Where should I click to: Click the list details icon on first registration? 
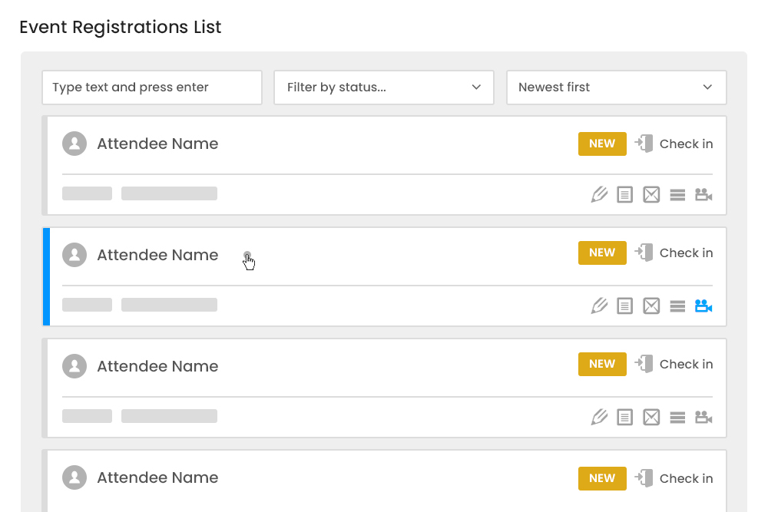tap(677, 194)
